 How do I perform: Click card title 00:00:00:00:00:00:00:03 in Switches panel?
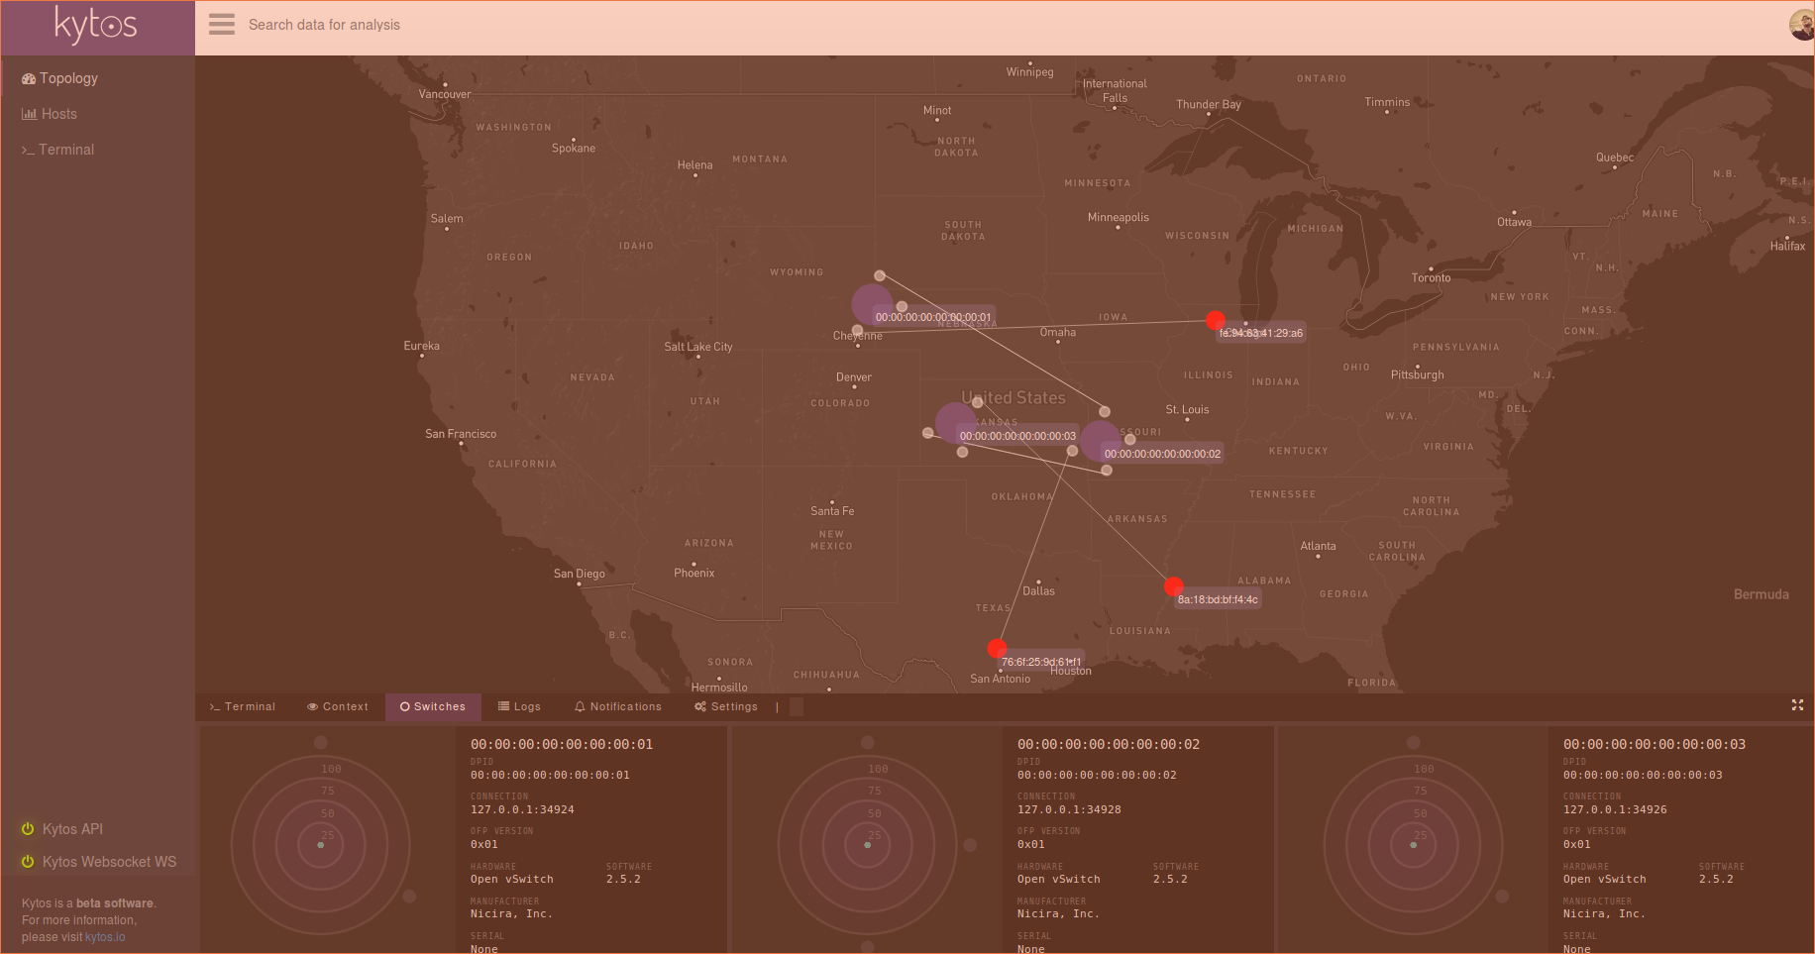(x=1655, y=744)
